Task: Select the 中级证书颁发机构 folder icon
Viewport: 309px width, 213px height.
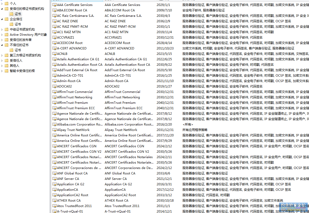Action: pos(6,30)
